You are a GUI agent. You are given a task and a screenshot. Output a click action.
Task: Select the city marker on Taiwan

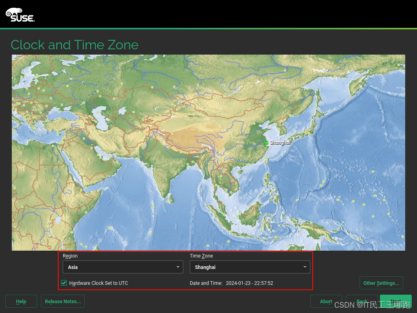[x=266, y=157]
